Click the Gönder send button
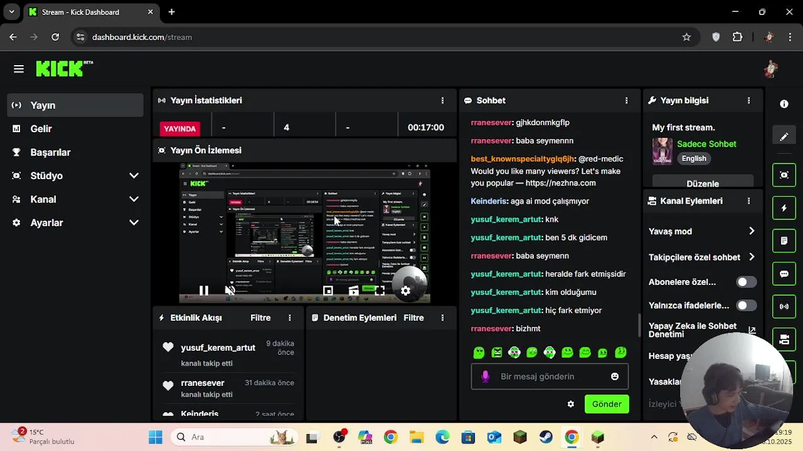This screenshot has width=803, height=451. (607, 404)
